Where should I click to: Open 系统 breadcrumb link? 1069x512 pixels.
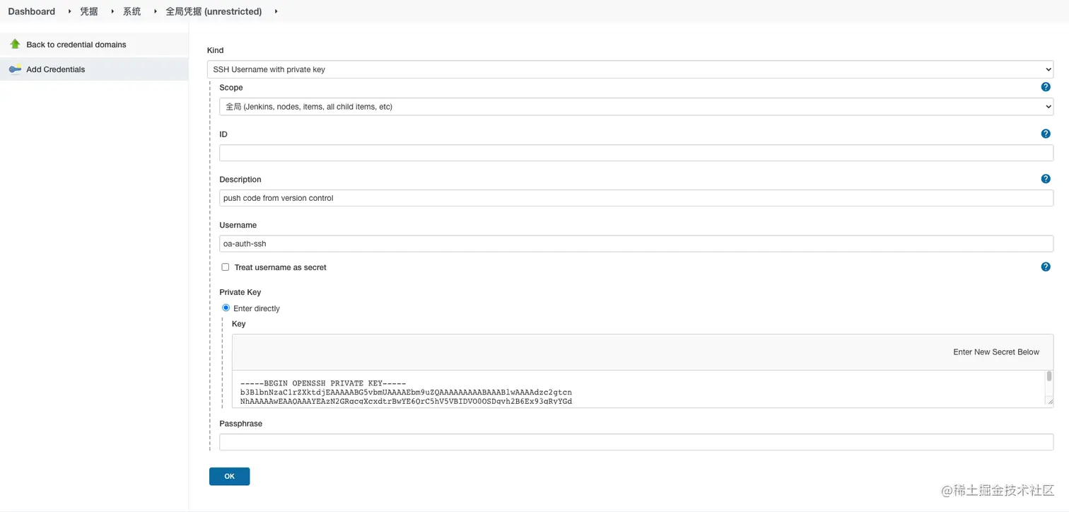tap(132, 11)
